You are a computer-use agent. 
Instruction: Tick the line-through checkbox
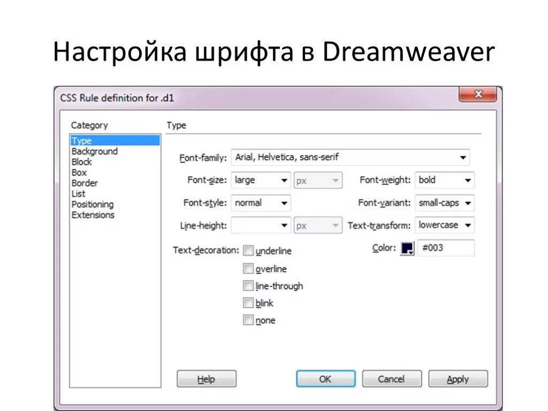[x=248, y=286]
